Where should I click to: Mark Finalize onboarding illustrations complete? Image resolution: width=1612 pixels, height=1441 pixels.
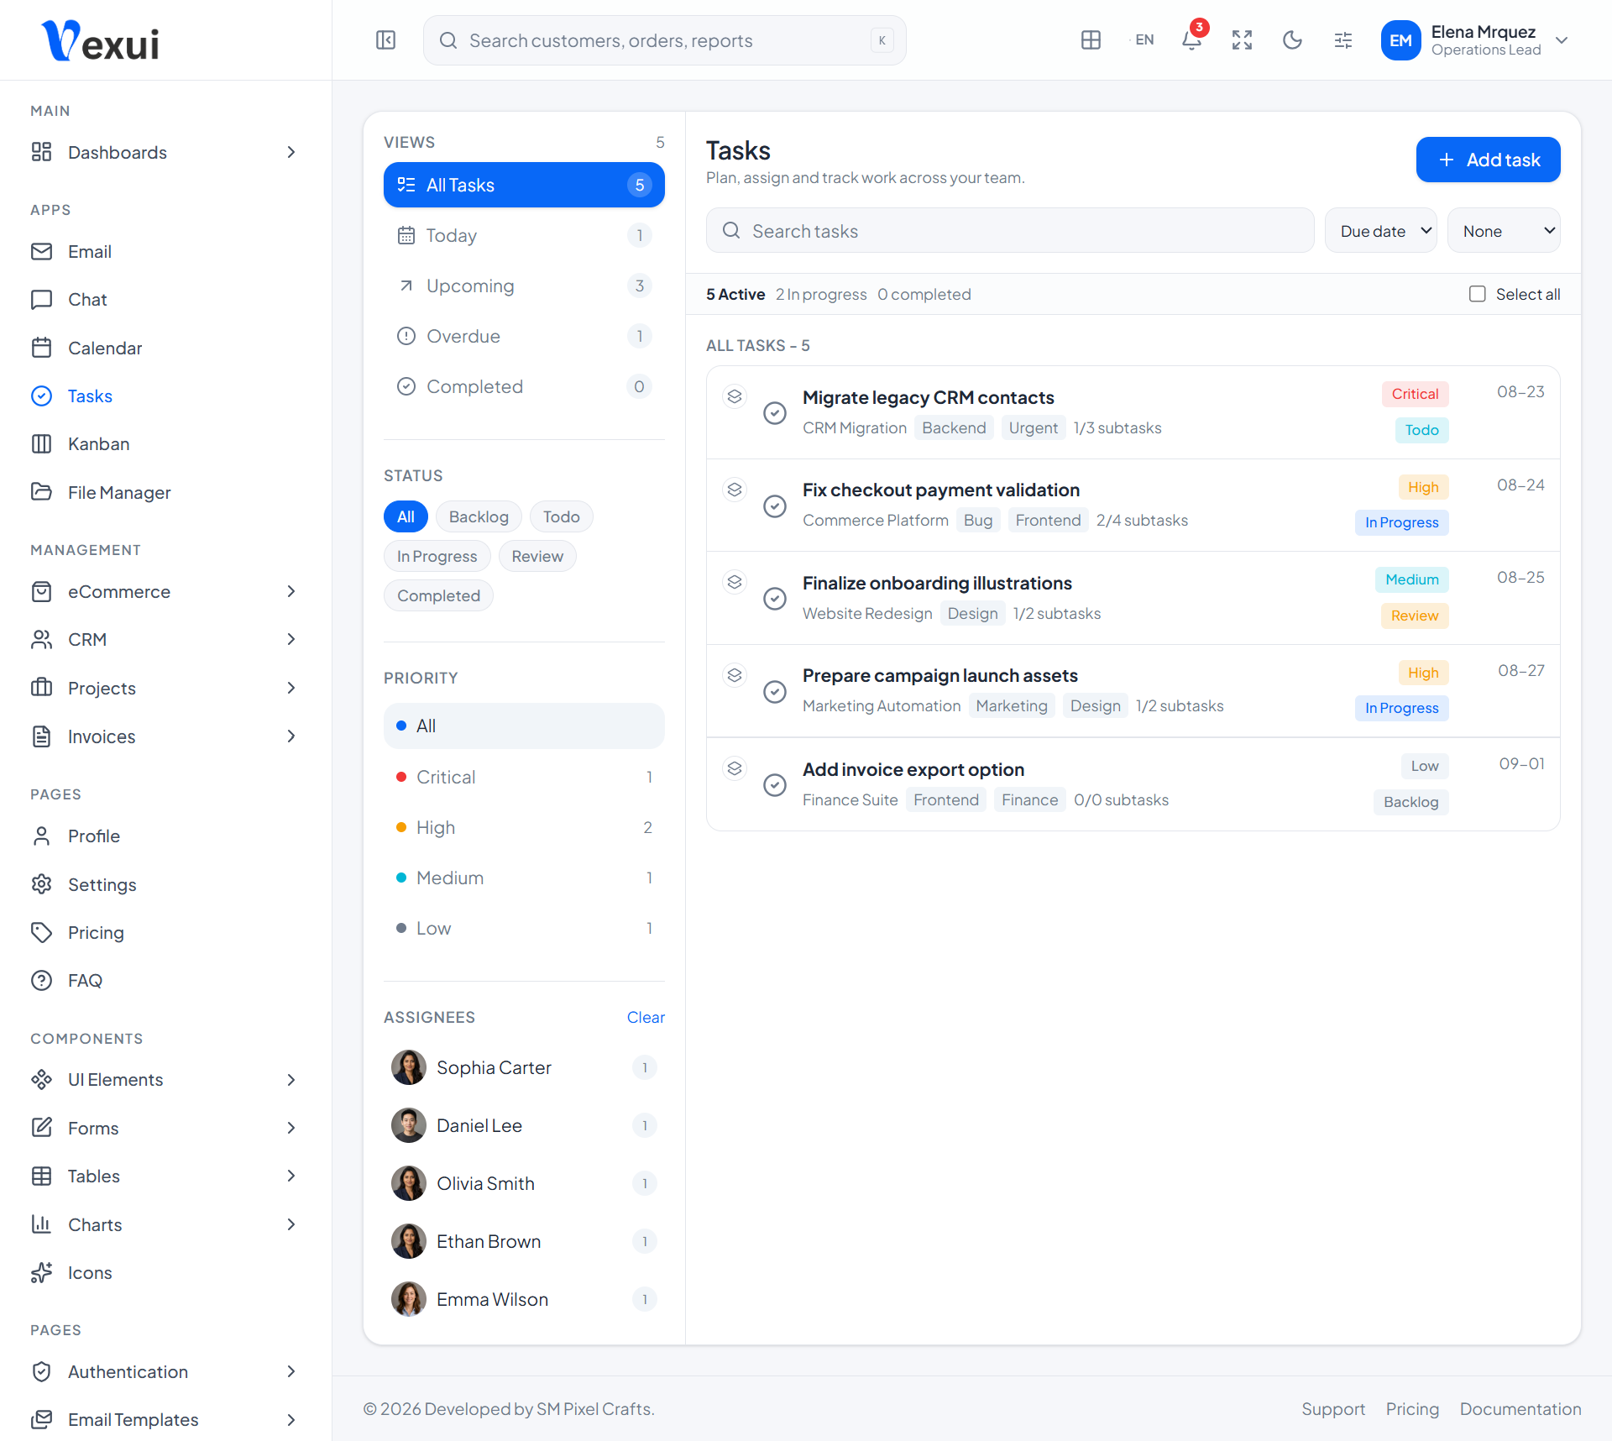pos(775,599)
